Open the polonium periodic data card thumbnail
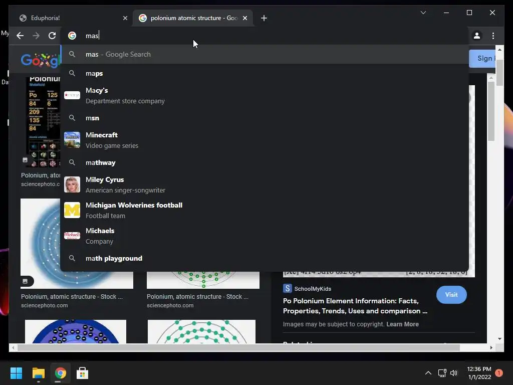Screen dimensions: 513x385 [x=43, y=122]
